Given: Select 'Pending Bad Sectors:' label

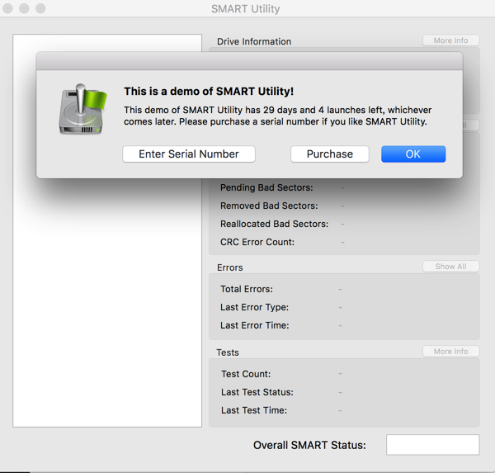Looking at the screenshot, I should (266, 187).
